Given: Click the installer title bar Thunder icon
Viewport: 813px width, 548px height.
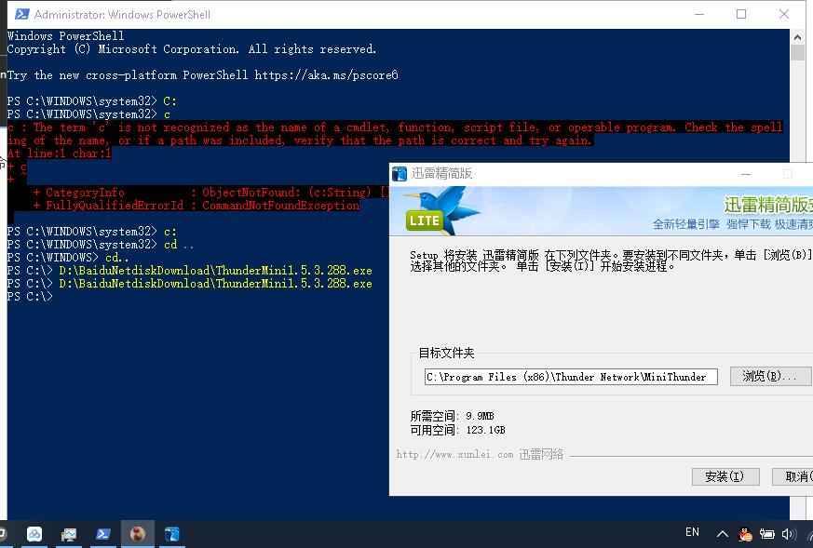Looking at the screenshot, I should click(399, 173).
